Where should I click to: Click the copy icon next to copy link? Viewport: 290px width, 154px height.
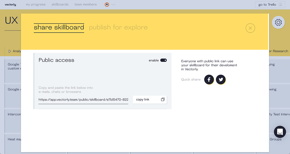point(163,100)
